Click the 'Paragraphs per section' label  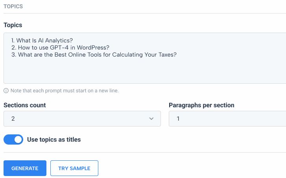[x=201, y=105]
